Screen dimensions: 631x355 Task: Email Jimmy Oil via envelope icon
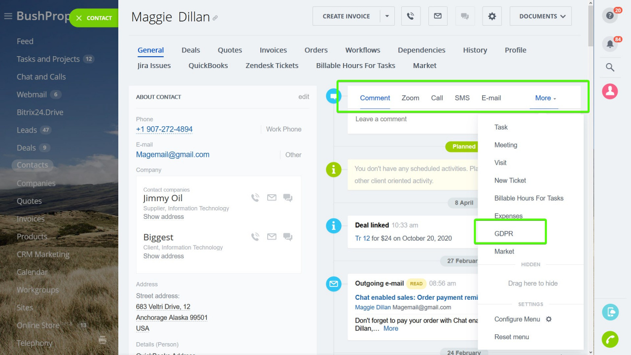click(x=272, y=198)
